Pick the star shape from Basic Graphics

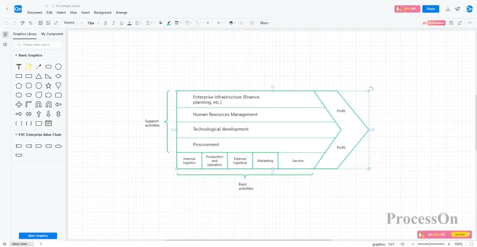tap(48, 86)
